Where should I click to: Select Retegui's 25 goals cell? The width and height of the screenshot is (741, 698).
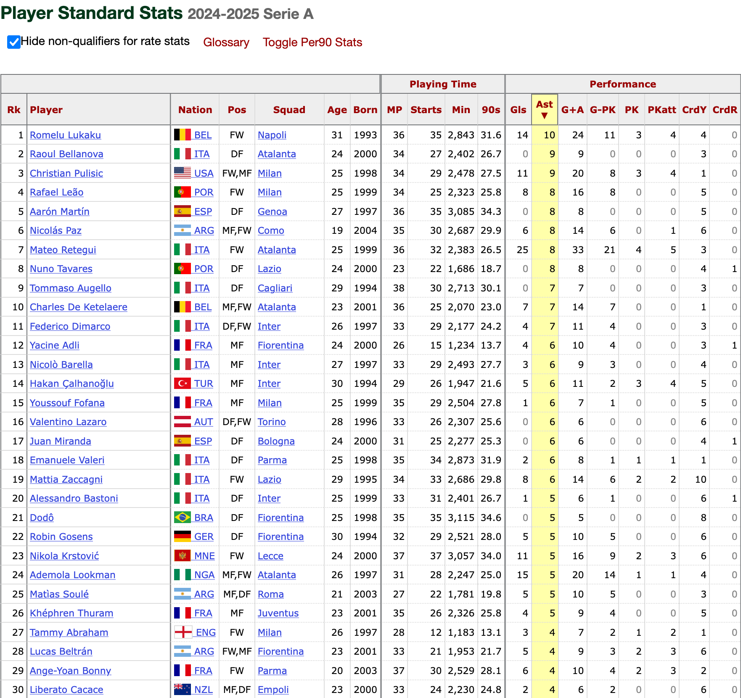518,250
